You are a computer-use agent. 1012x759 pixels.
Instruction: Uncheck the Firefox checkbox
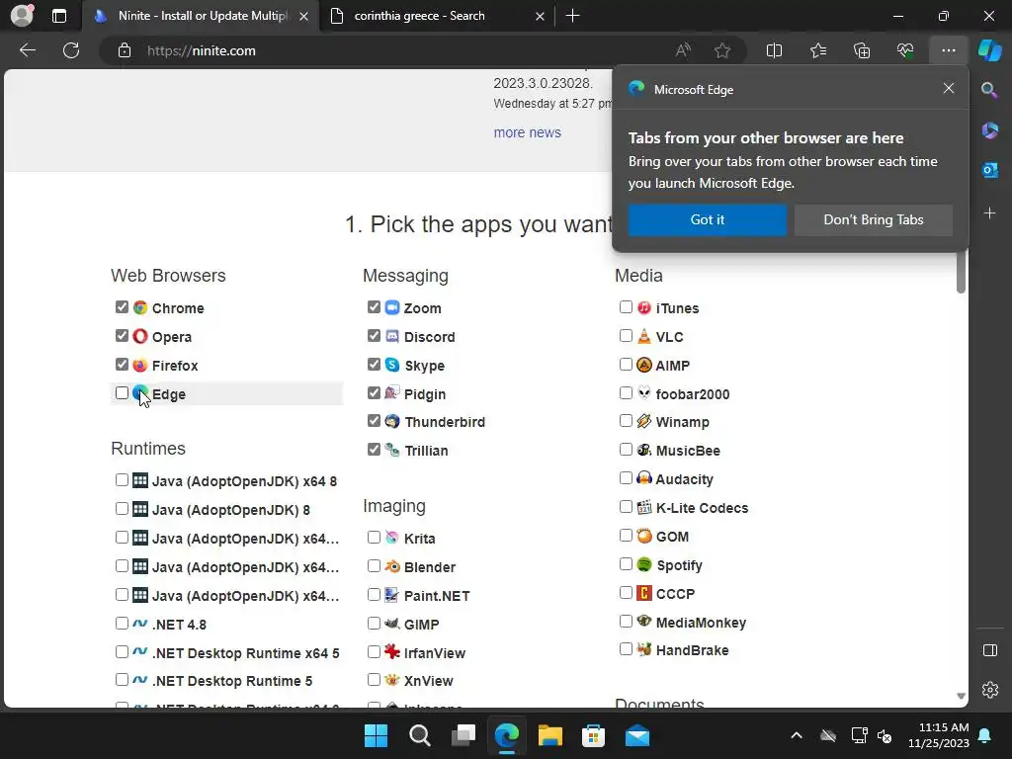pyautogui.click(x=122, y=365)
